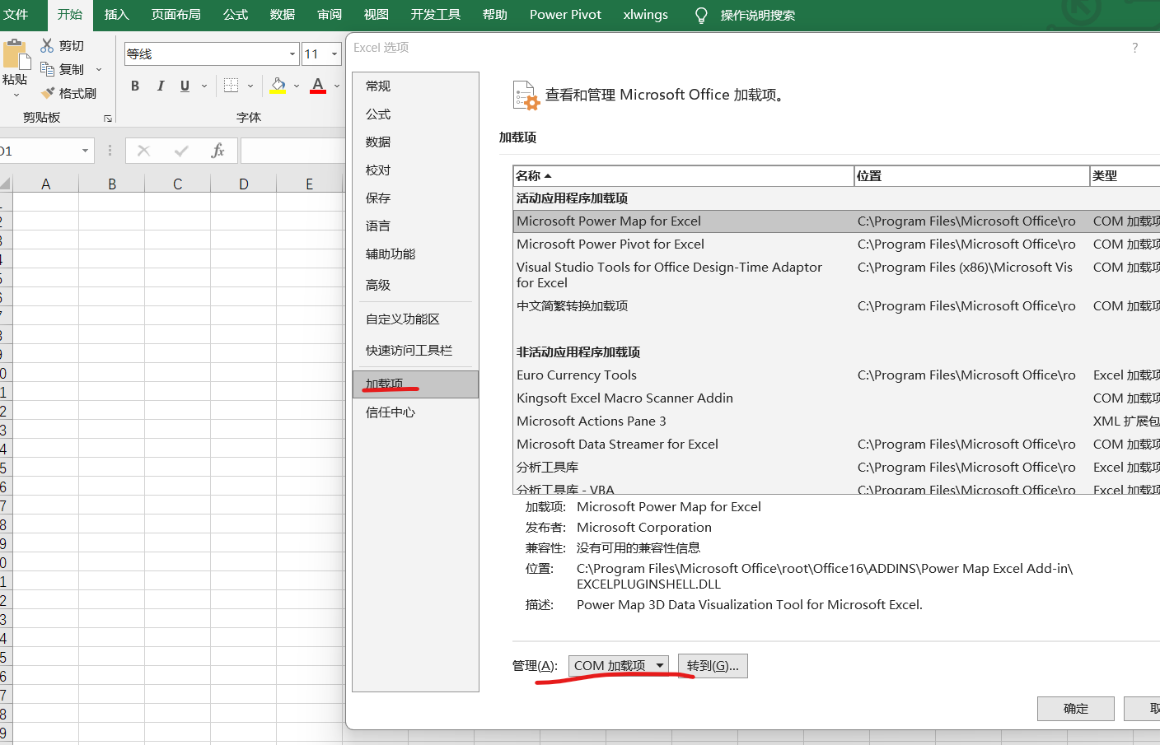1160x745 pixels.
Task: Switch to the 页面布局 ribbon tab
Action: coord(176,15)
